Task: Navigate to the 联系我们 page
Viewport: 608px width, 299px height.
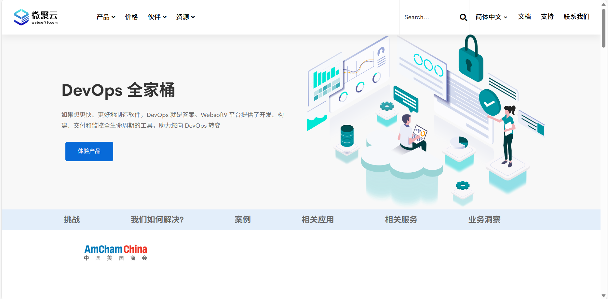Action: [x=576, y=17]
